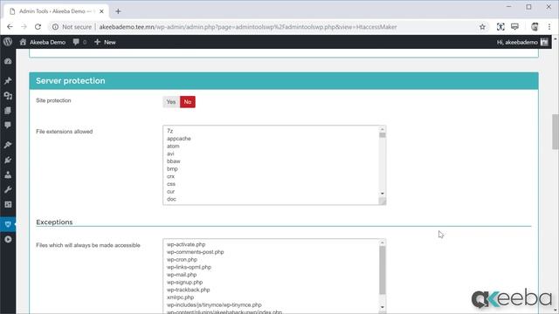Click the accessible files list scrollbar thumb

pos(383,270)
